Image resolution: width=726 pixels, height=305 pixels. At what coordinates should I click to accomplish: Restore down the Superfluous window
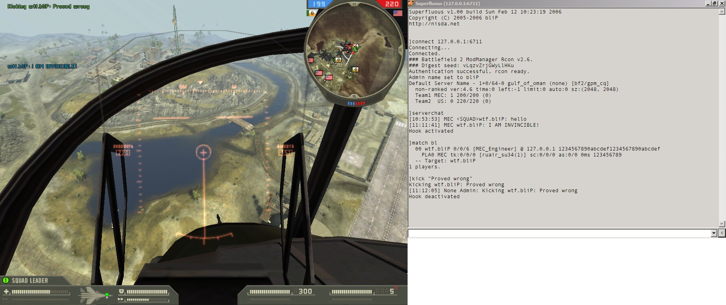pos(715,4)
